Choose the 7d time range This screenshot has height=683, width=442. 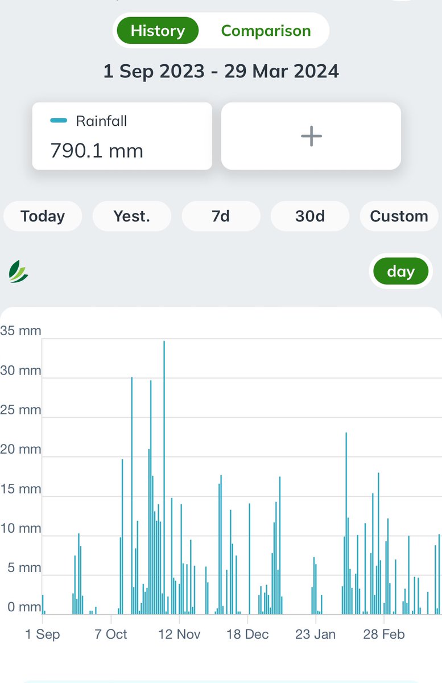click(221, 216)
